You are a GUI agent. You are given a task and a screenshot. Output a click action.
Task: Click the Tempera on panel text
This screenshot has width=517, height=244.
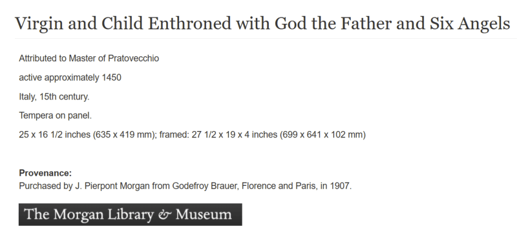pos(56,116)
